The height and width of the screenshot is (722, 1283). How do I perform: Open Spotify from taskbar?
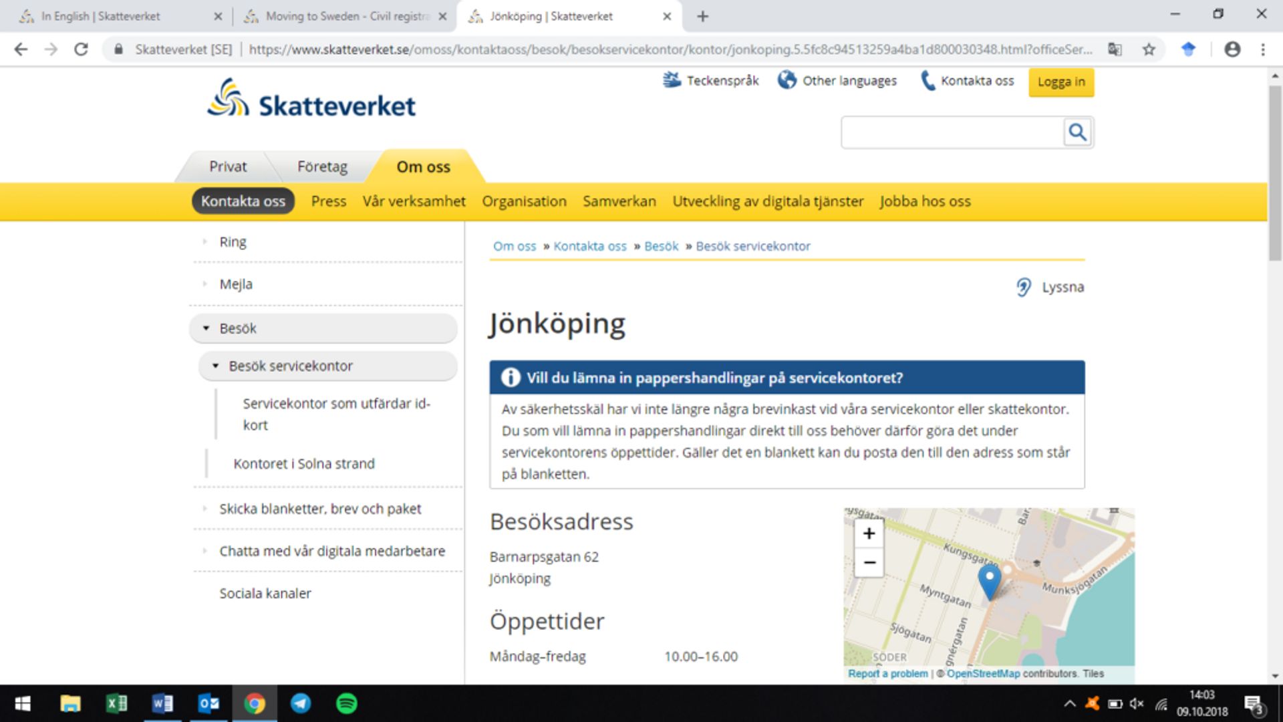[x=347, y=703]
